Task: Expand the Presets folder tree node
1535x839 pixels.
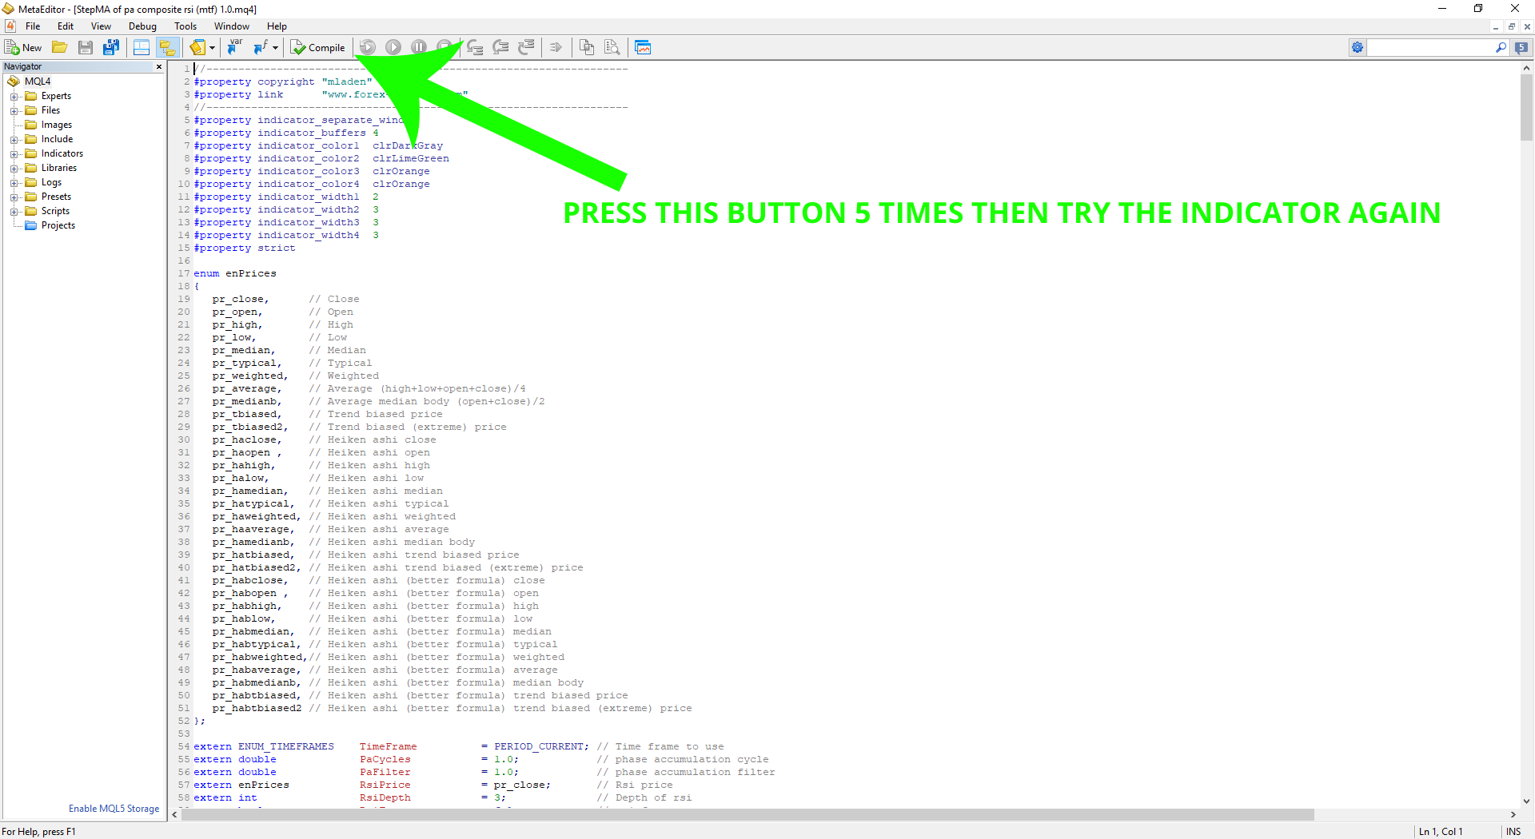Action: click(14, 197)
